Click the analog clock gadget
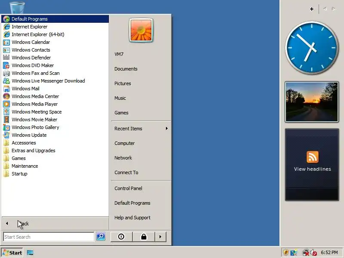Viewport: 344px width, 258px height. [311, 48]
